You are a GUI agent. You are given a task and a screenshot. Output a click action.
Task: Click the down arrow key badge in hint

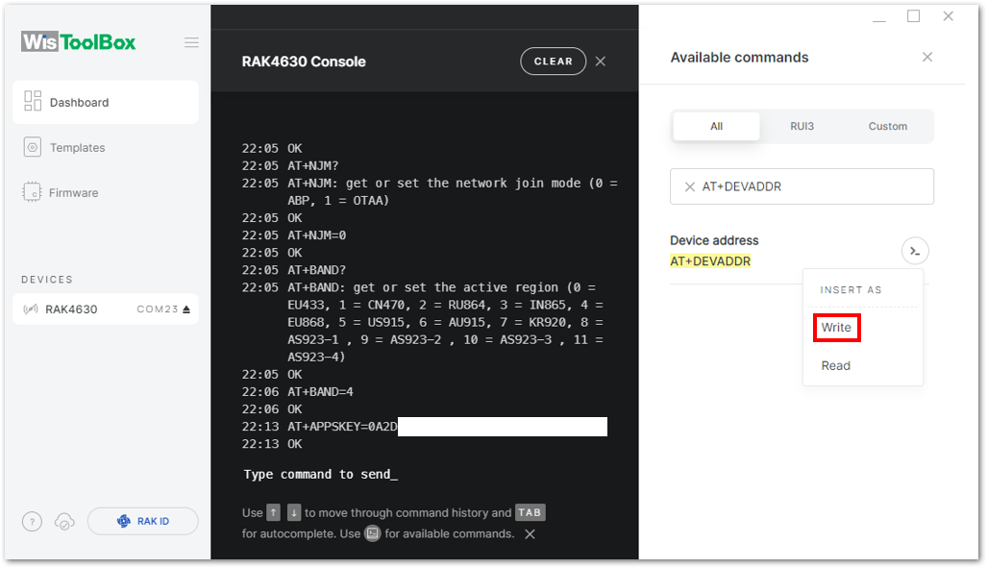click(x=294, y=512)
